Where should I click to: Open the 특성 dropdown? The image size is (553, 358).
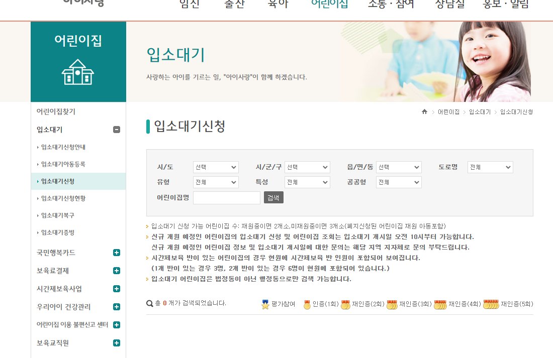click(x=307, y=182)
